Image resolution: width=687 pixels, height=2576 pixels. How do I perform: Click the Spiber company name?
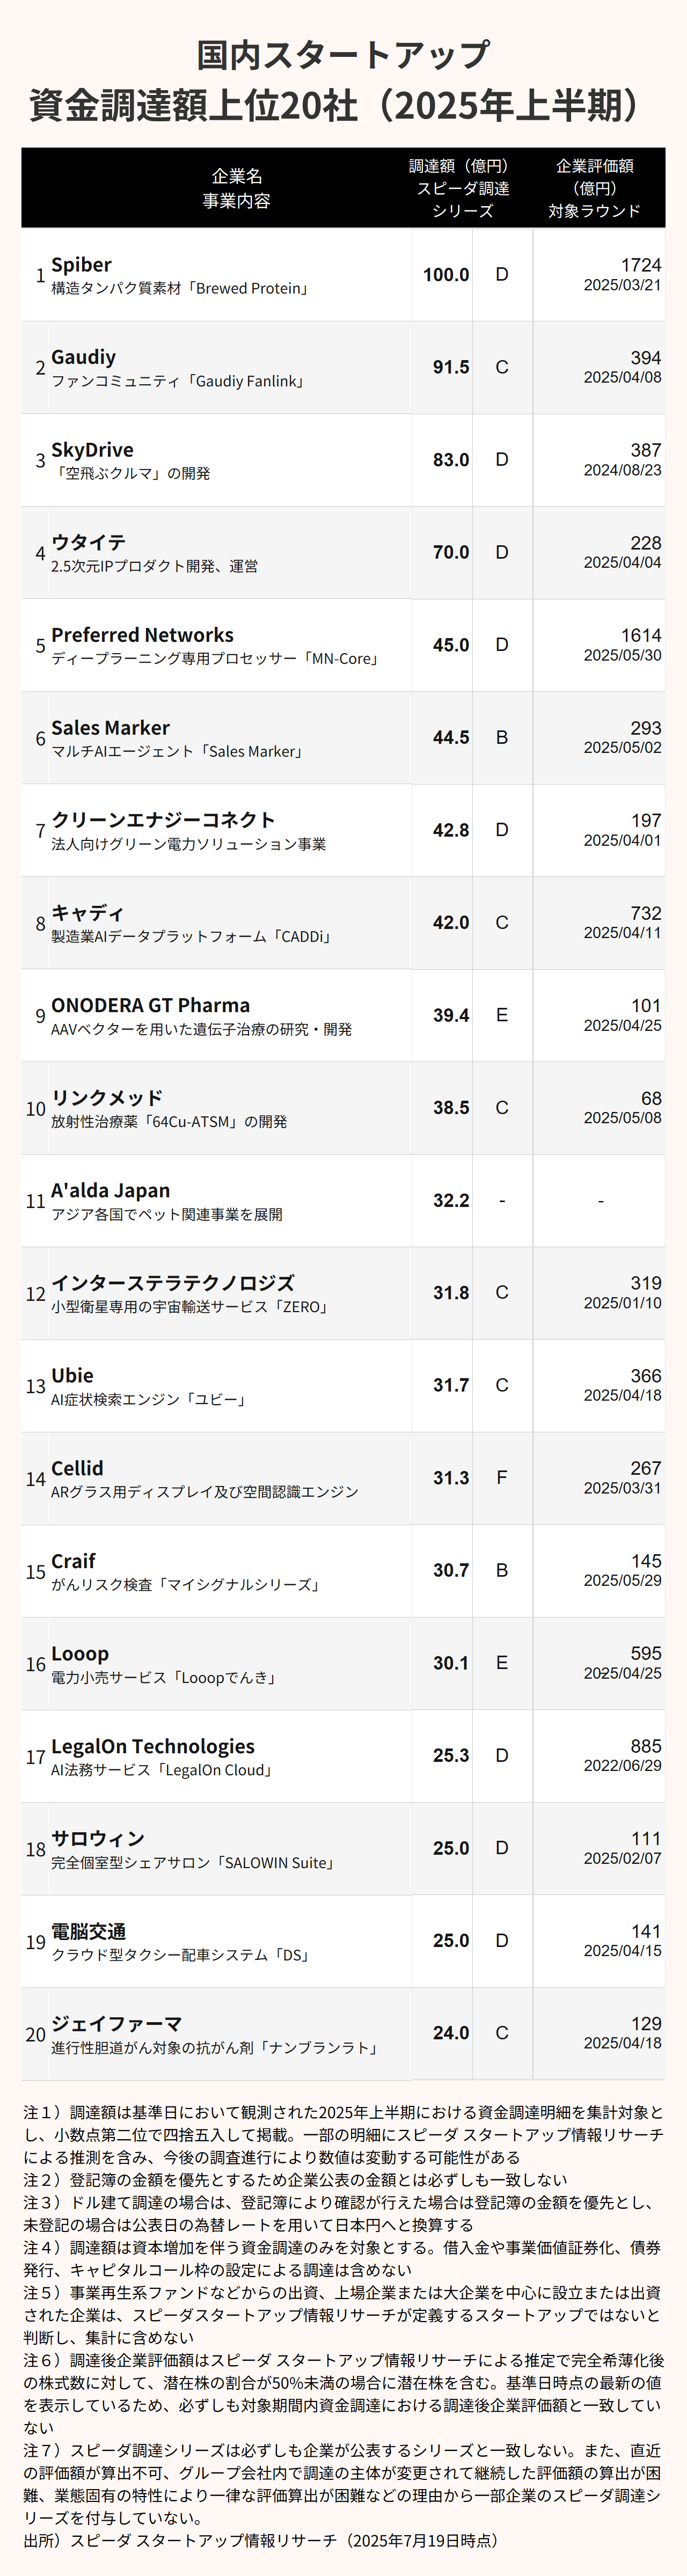81,265
